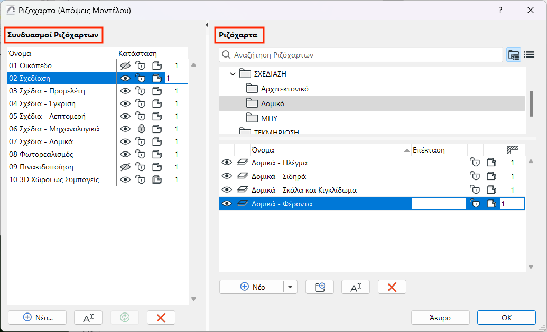Rename selected layer with the A text icon
The height and width of the screenshot is (332, 547).
(356, 287)
